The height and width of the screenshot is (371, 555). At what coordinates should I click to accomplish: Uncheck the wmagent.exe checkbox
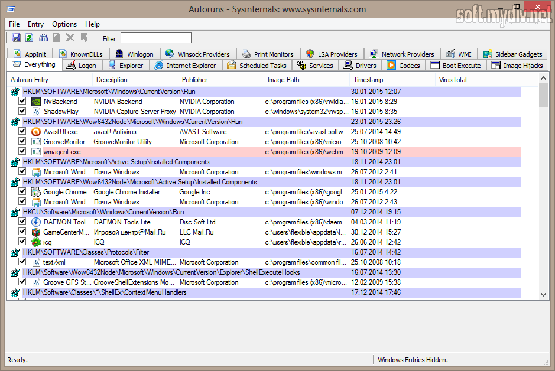click(22, 151)
